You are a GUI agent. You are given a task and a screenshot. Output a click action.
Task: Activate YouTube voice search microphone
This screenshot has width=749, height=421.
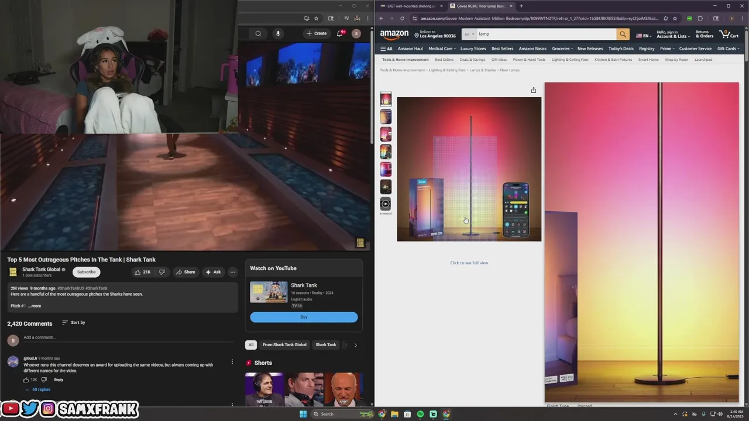[x=278, y=33]
